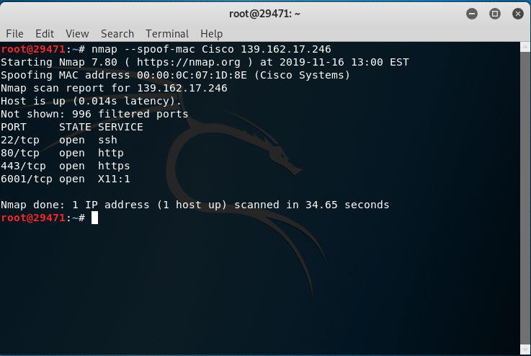Open the Help menu
This screenshot has height=356, width=531.
pyautogui.click(x=212, y=34)
